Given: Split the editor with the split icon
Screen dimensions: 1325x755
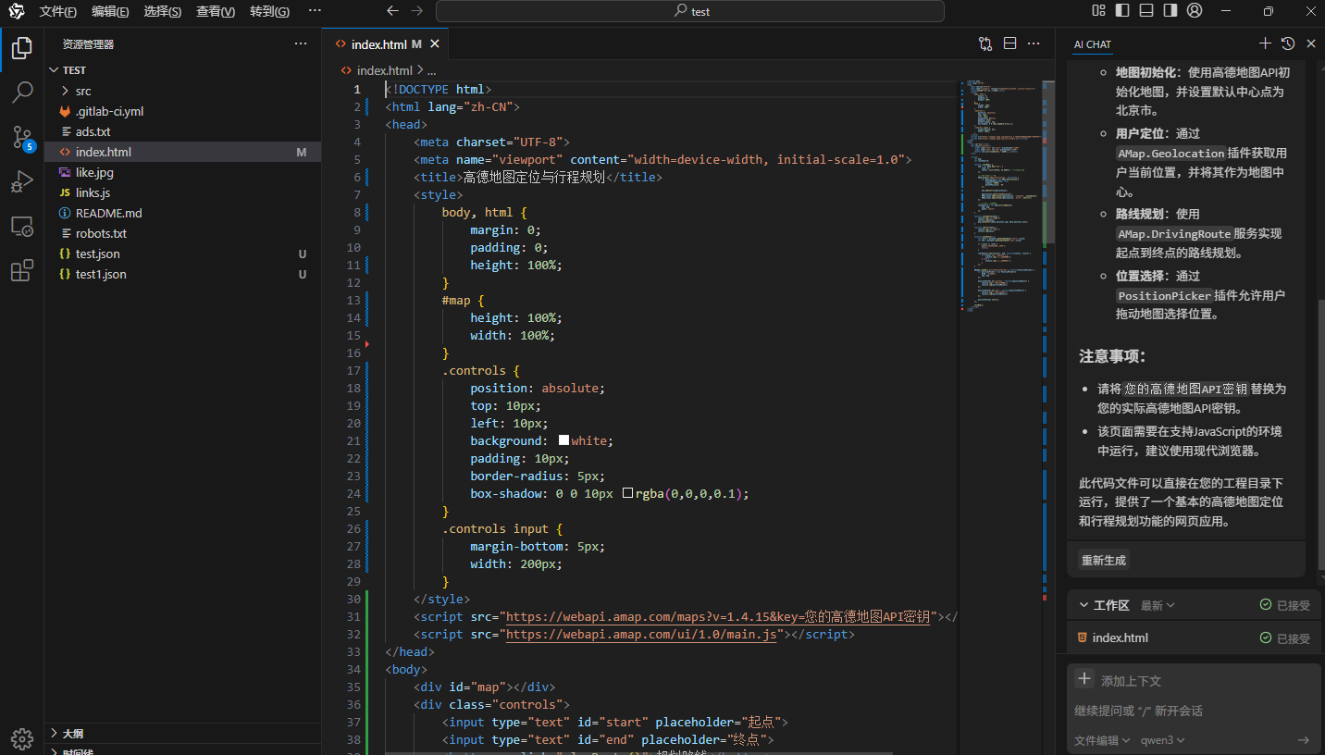Looking at the screenshot, I should [1010, 43].
